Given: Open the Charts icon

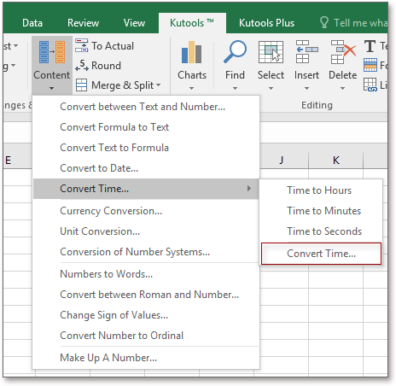Looking at the screenshot, I should point(191,52).
